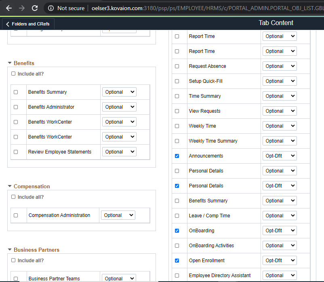Return to Folders and CRefs
The image size is (324, 282).
click(x=28, y=24)
